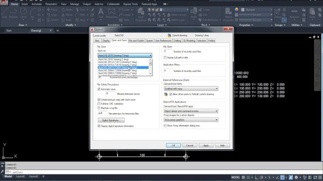Click OK in Options dialog
The image size is (323, 181).
174,145
